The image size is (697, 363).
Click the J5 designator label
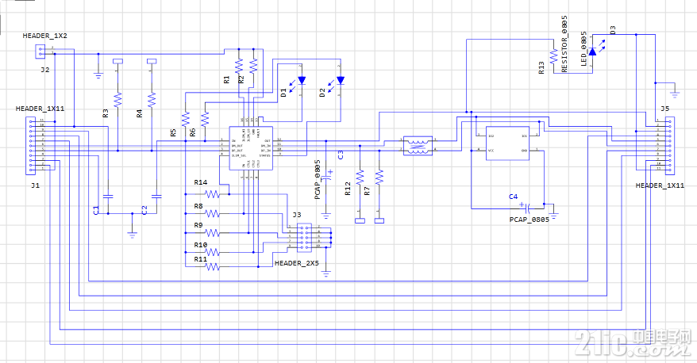click(665, 109)
